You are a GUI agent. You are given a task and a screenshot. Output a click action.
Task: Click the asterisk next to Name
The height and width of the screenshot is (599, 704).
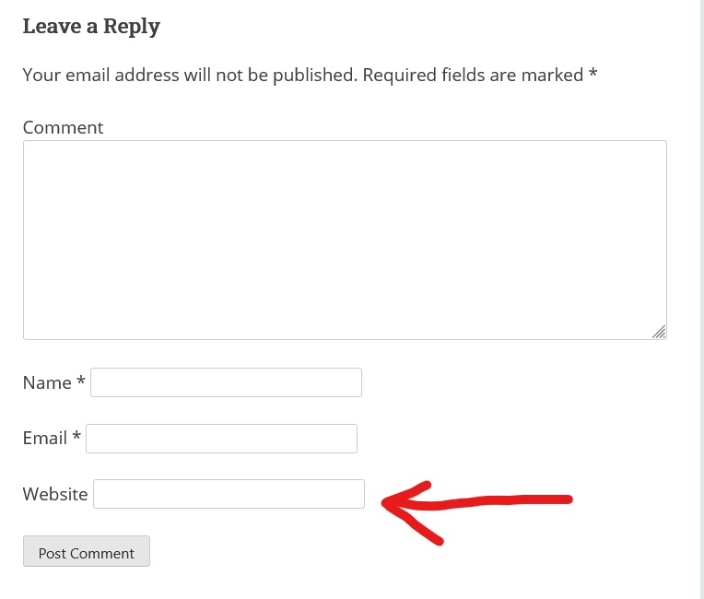pyautogui.click(x=81, y=381)
